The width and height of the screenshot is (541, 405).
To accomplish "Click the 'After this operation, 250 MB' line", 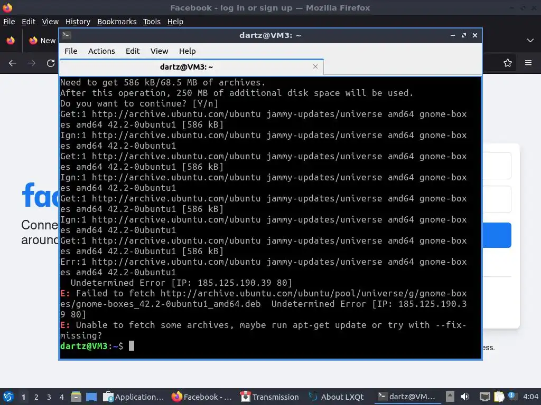I will click(236, 93).
